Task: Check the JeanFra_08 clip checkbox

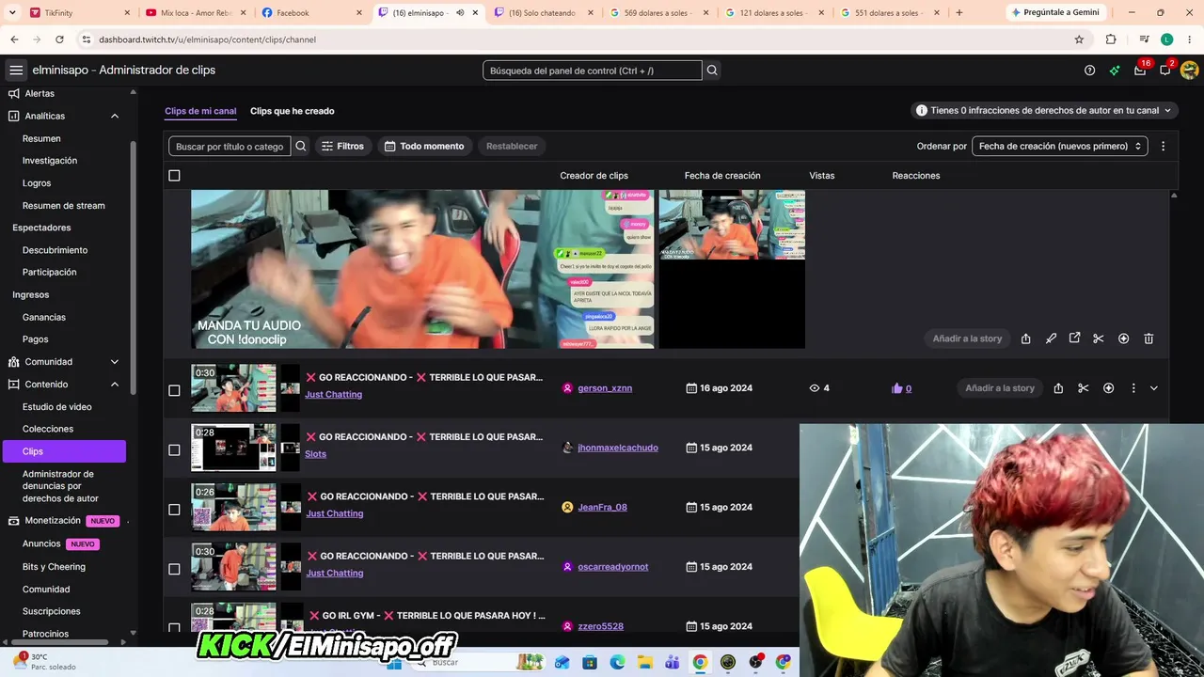Action: (174, 510)
